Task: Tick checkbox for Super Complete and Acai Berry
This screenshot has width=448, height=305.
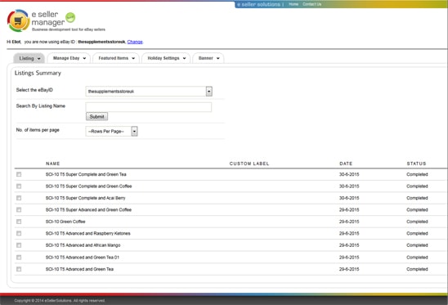Action: click(x=19, y=198)
